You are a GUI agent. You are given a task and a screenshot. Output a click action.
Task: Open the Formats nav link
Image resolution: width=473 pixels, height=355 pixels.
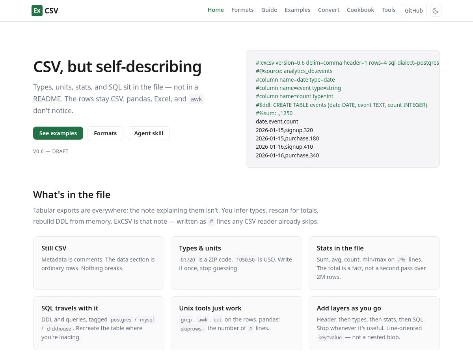[x=242, y=10]
